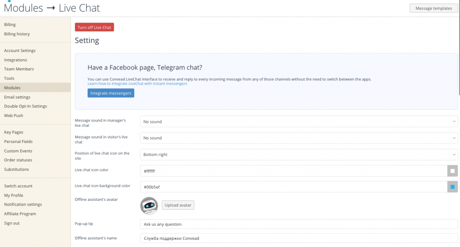
Task: Select Team Members menu item
Action: [19, 69]
